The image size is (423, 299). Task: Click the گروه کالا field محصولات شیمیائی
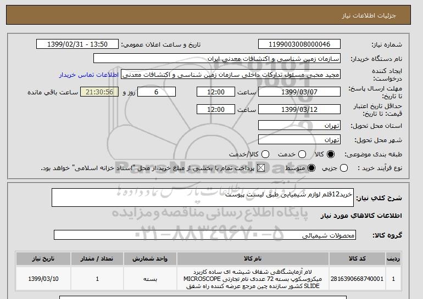point(205,235)
